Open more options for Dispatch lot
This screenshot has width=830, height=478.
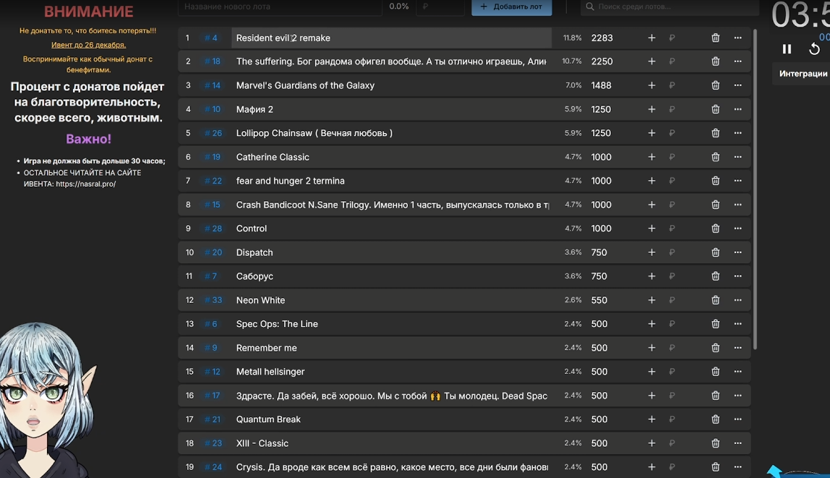[x=738, y=252]
